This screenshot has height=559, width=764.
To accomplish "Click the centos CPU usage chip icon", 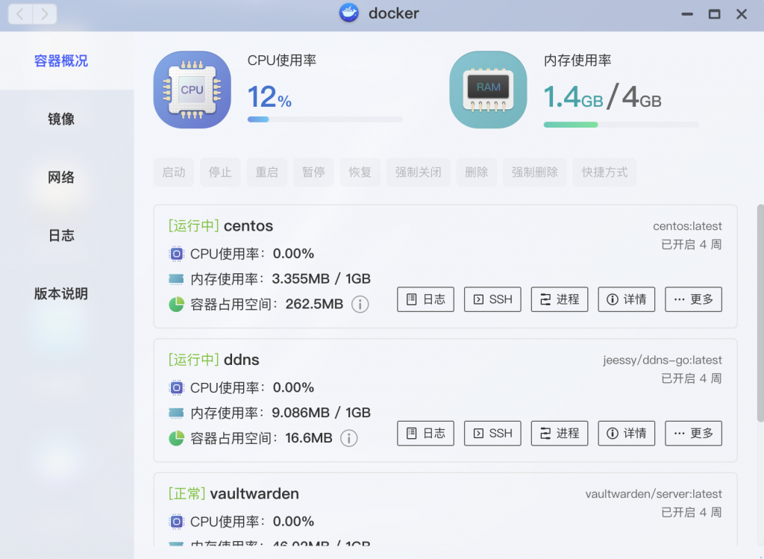I will (176, 254).
